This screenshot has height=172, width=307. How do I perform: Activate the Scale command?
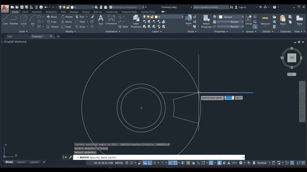[x=66, y=27]
